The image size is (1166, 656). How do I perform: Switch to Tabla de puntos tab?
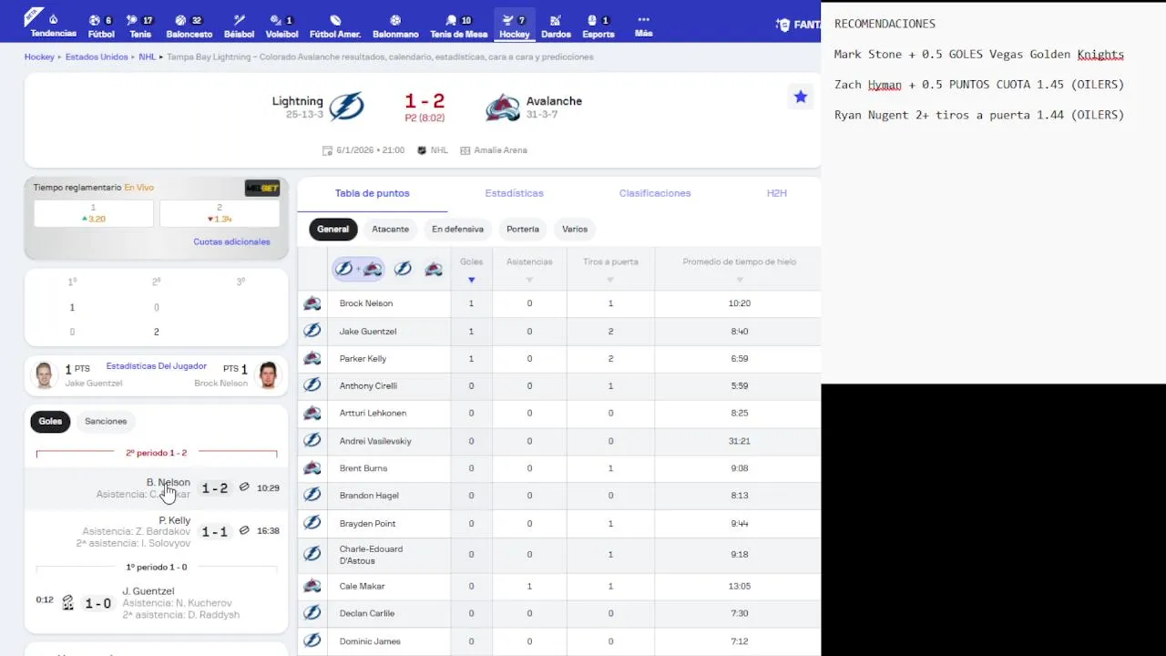(x=372, y=193)
